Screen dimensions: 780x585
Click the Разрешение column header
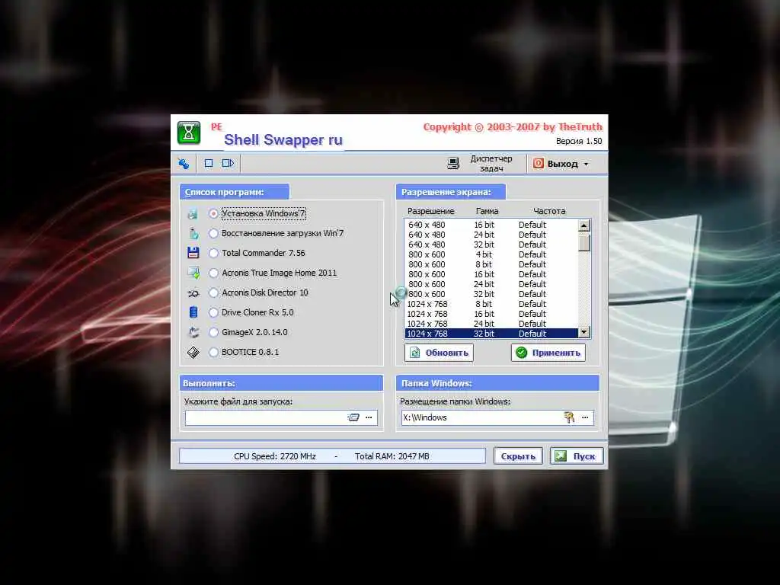[x=431, y=211]
